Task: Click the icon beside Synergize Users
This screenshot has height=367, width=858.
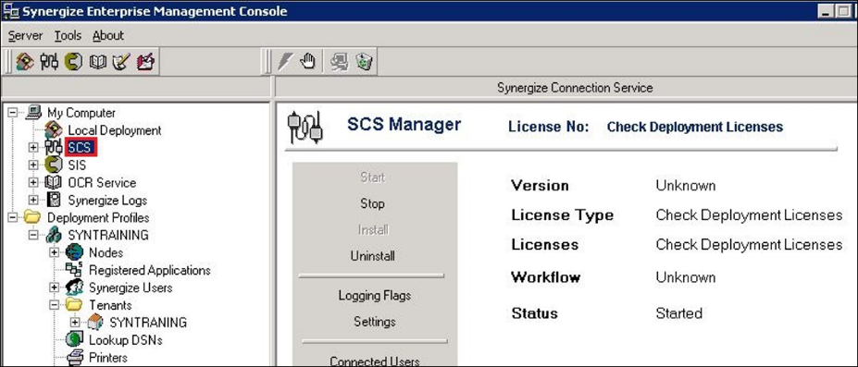Action: click(x=74, y=287)
